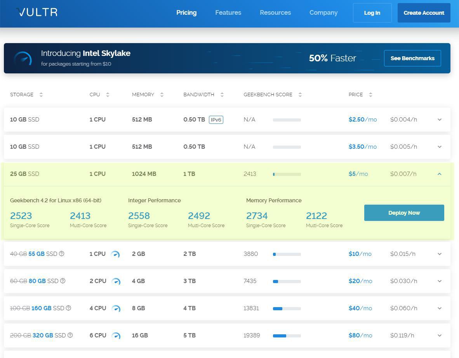Click the 2523 single-core Geekbench score
Viewport: 459px width, 358px height.
click(x=21, y=216)
